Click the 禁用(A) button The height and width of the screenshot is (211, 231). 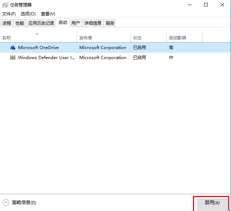pyautogui.click(x=212, y=205)
